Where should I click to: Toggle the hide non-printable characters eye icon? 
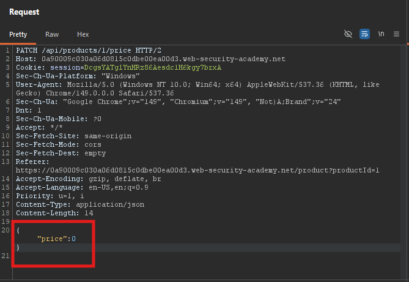pos(348,34)
